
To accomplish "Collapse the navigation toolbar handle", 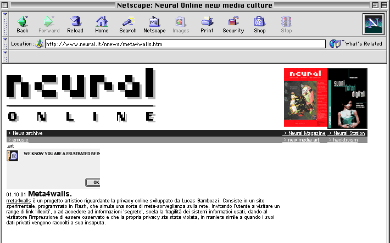I will point(5,24).
